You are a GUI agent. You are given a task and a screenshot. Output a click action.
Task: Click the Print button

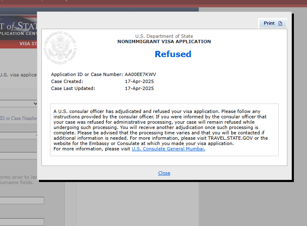(x=273, y=23)
